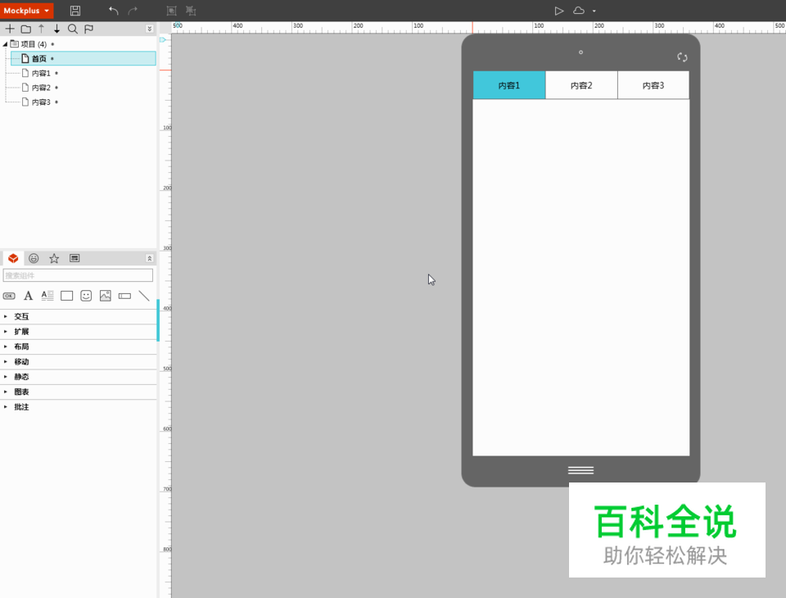
Task: Select the text label 'A' component
Action: pyautogui.click(x=28, y=296)
